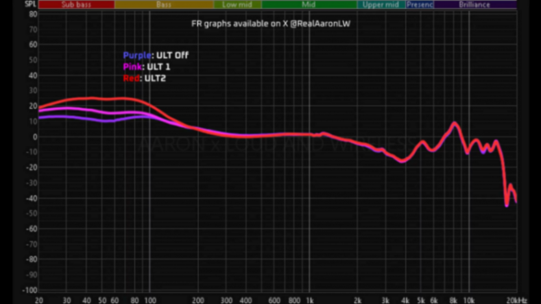The width and height of the screenshot is (541, 304).
Task: Click the 10k frequency axis label
Action: (x=469, y=300)
